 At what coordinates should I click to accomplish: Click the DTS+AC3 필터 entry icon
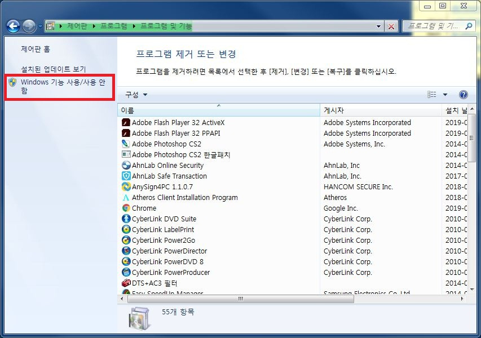point(127,283)
